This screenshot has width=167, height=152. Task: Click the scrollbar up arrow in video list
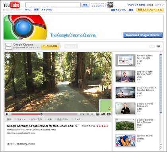(161, 146)
